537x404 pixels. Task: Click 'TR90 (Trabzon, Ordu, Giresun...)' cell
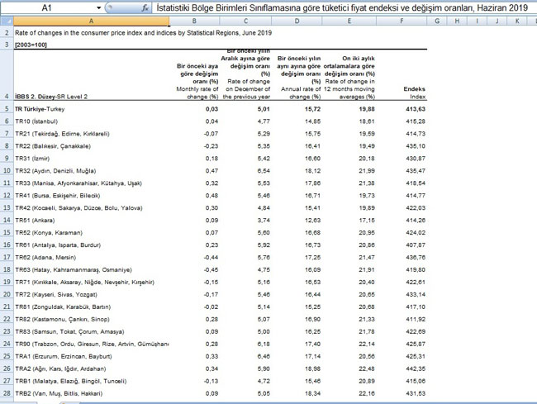click(92, 344)
